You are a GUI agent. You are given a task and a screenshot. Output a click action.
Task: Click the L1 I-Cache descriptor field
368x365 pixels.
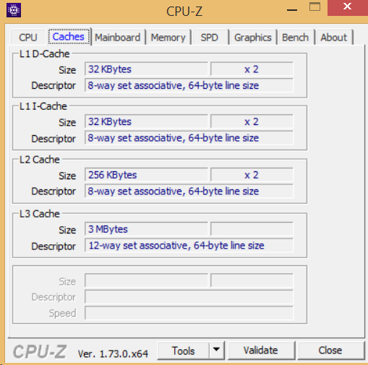click(x=189, y=138)
